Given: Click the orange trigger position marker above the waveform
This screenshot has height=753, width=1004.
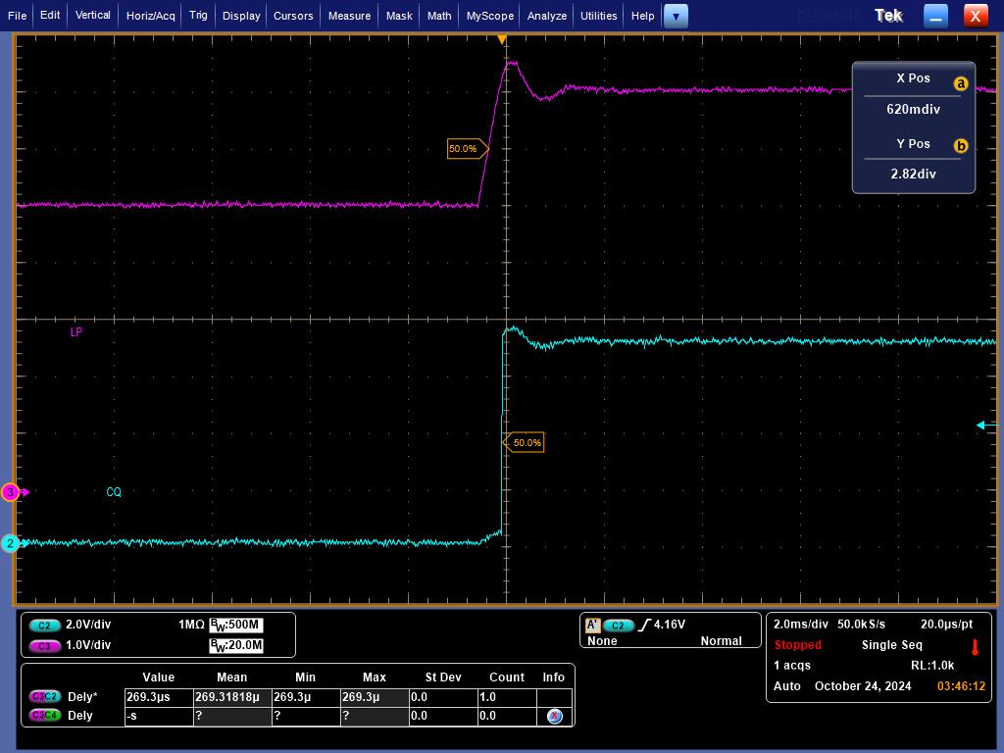Looking at the screenshot, I should pos(502,39).
